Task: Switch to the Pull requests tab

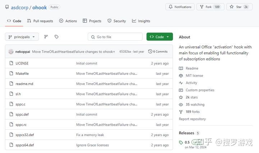Action: (x=40, y=21)
